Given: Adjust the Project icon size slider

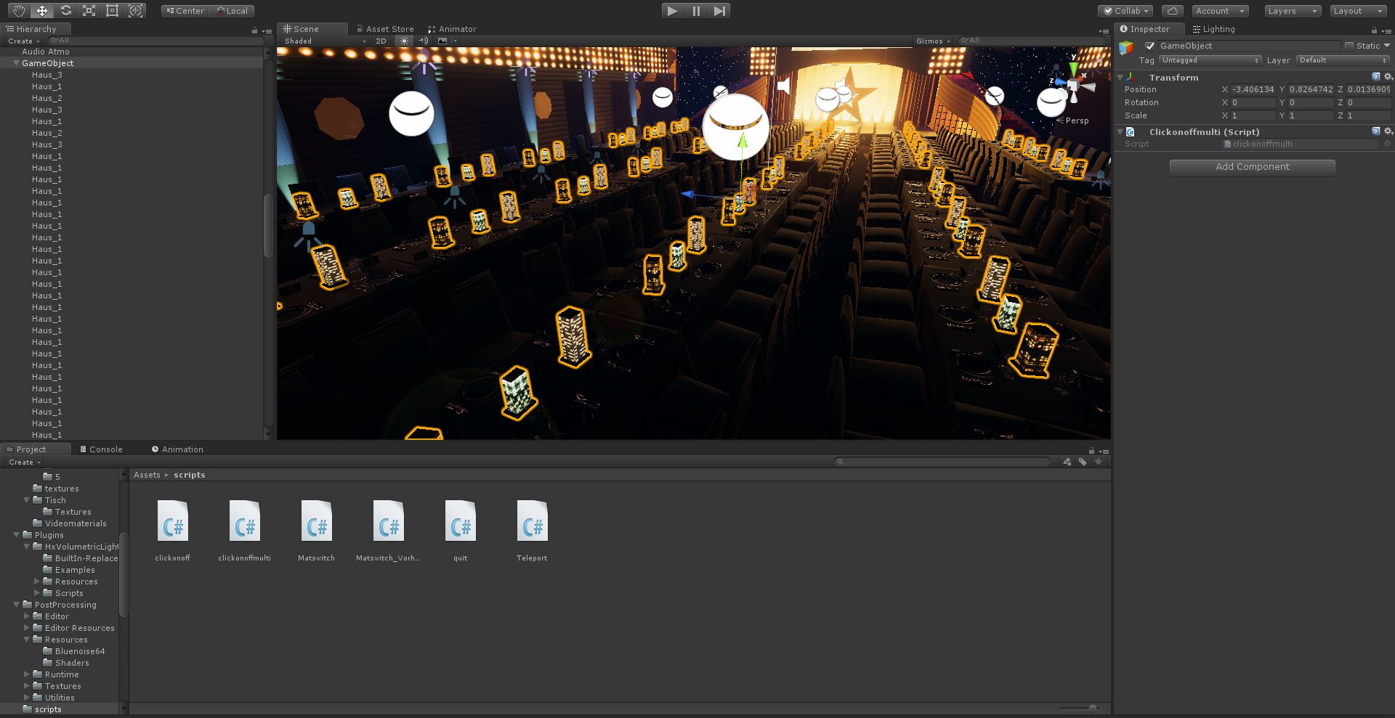Looking at the screenshot, I should (x=1093, y=708).
